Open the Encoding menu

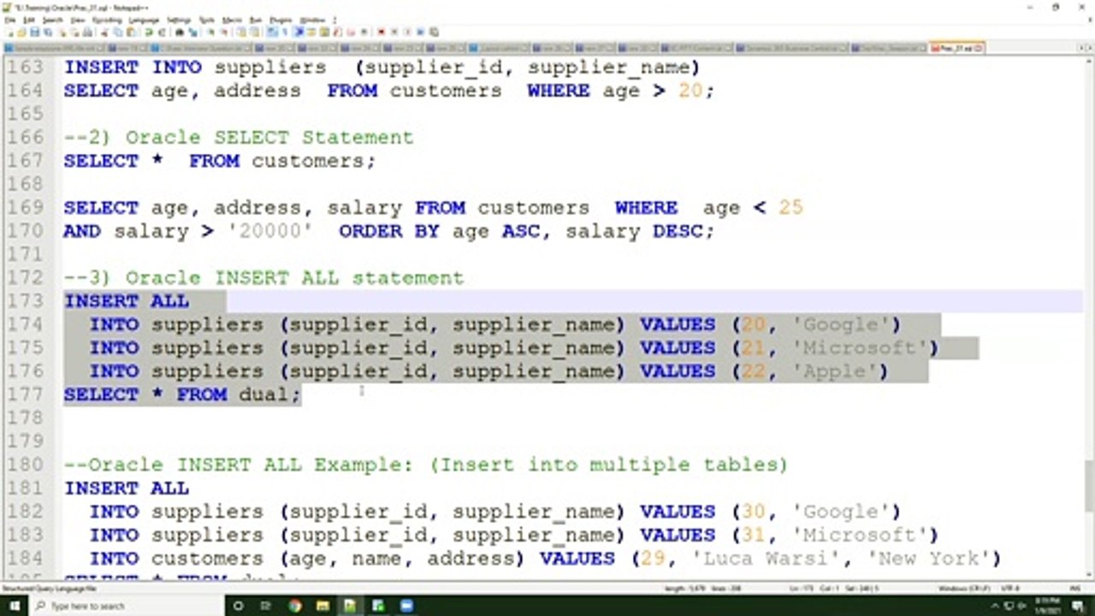click(x=107, y=20)
